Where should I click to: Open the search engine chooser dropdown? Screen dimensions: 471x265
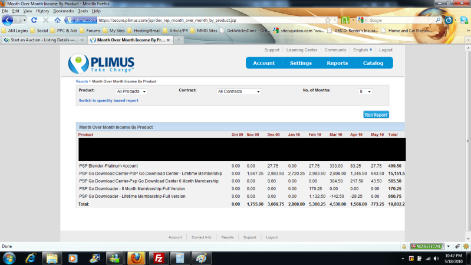pos(362,20)
